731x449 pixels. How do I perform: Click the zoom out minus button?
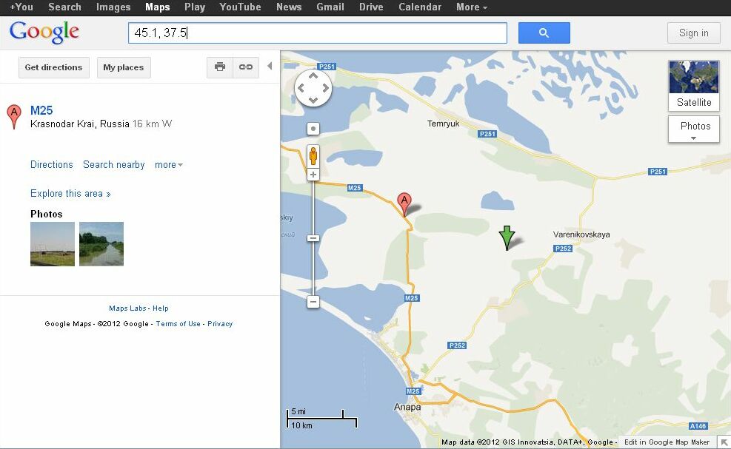(x=313, y=302)
